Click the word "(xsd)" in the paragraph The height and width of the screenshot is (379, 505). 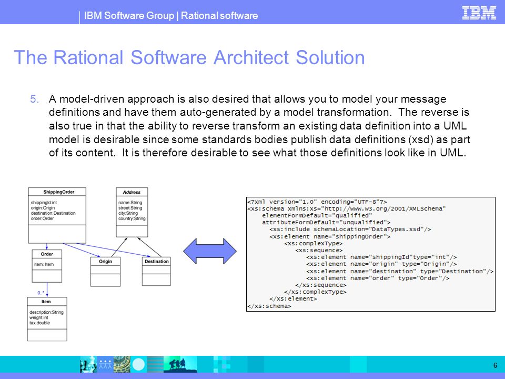[x=421, y=139]
